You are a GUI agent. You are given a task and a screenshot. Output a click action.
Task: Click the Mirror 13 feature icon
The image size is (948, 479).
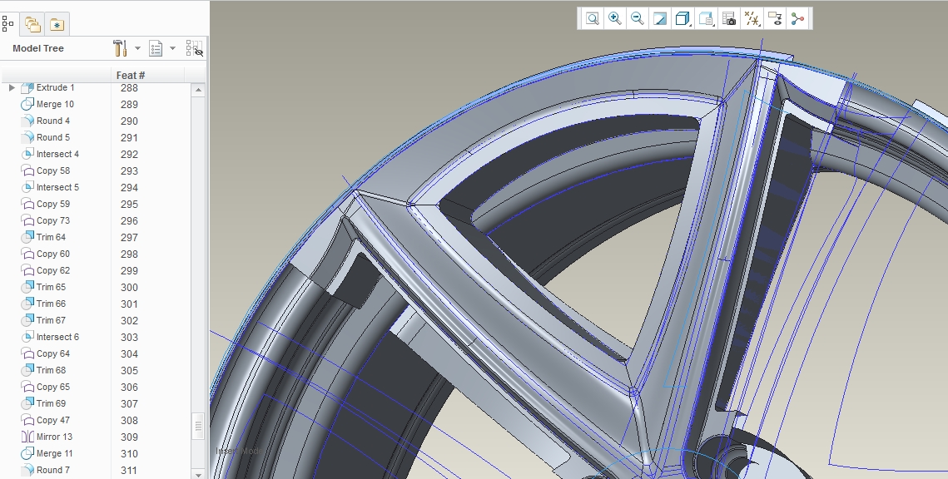coord(27,437)
